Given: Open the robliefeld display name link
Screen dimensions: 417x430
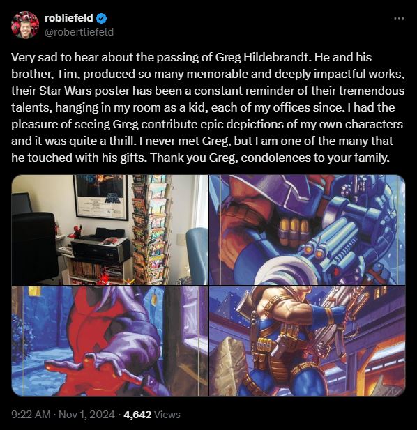Looking at the screenshot, I should point(69,18).
